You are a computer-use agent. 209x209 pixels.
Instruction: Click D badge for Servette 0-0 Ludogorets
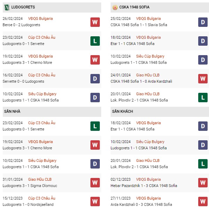95,79
